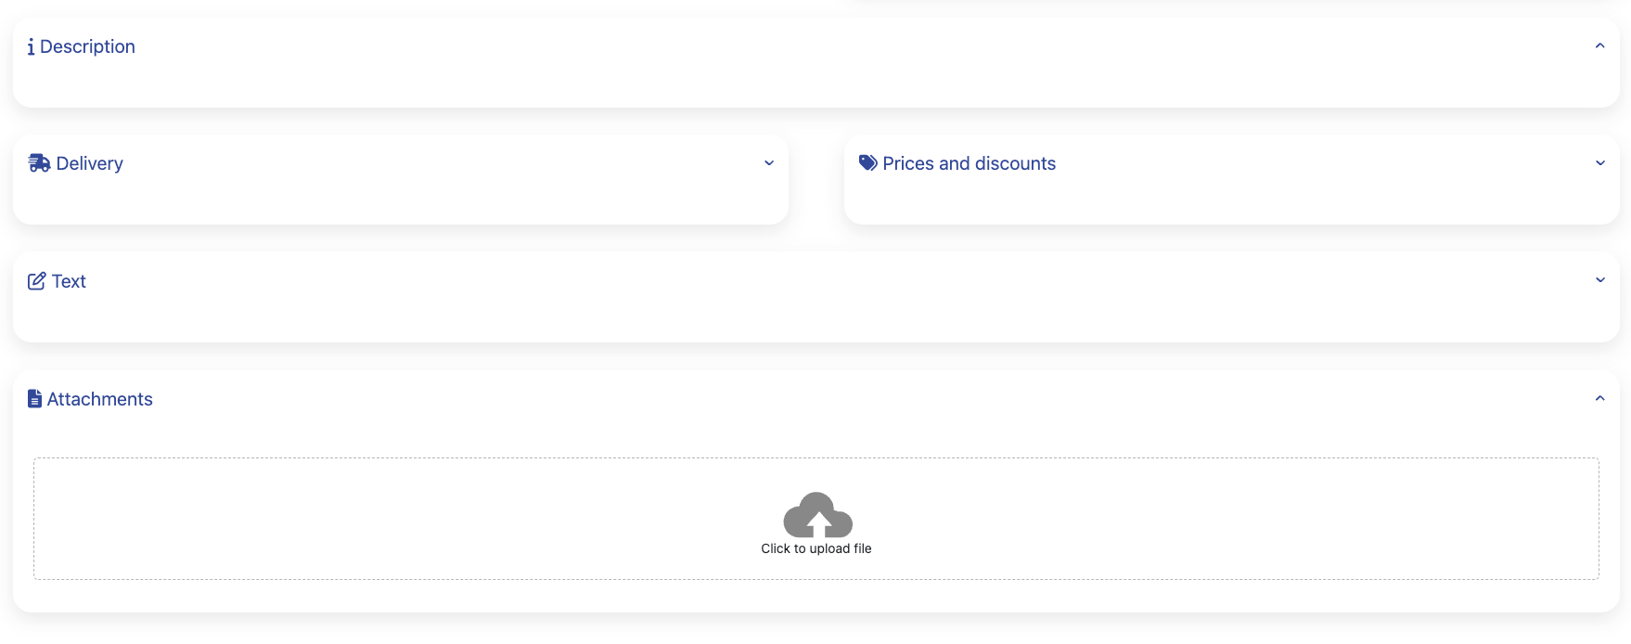Click the Attachments heading label
Viewport: 1631px width, 644px height.
[99, 400]
